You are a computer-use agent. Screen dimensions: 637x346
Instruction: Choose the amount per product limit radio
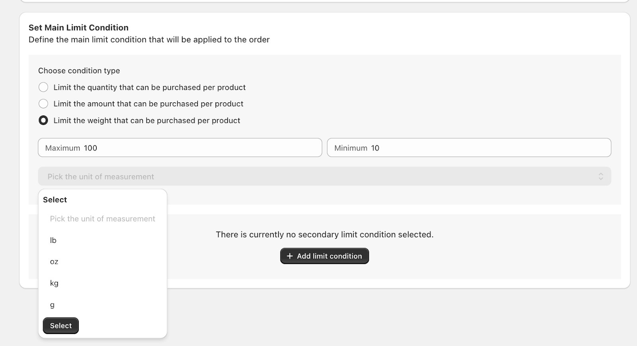click(43, 104)
